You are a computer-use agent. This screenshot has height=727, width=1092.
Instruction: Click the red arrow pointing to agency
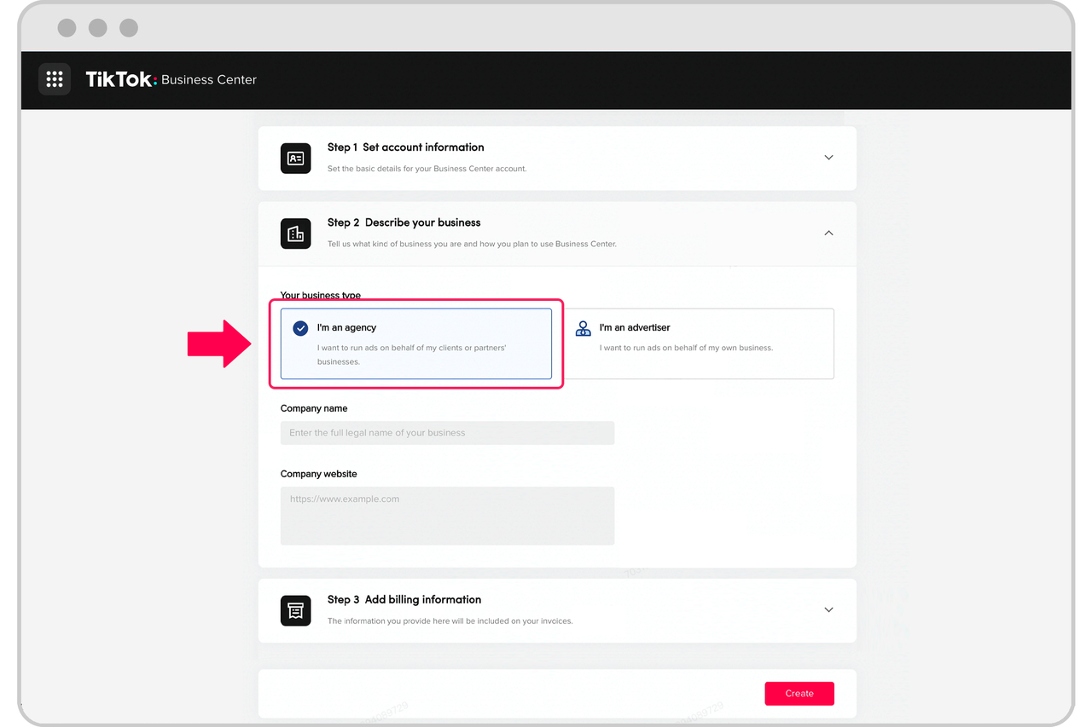pos(218,343)
